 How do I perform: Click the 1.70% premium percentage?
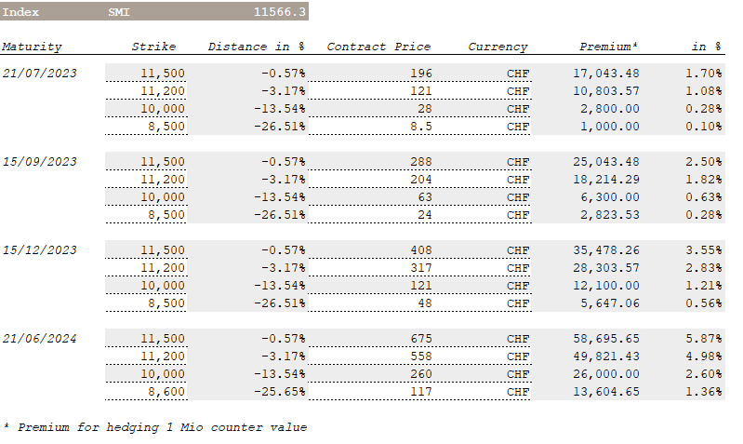tap(703, 74)
